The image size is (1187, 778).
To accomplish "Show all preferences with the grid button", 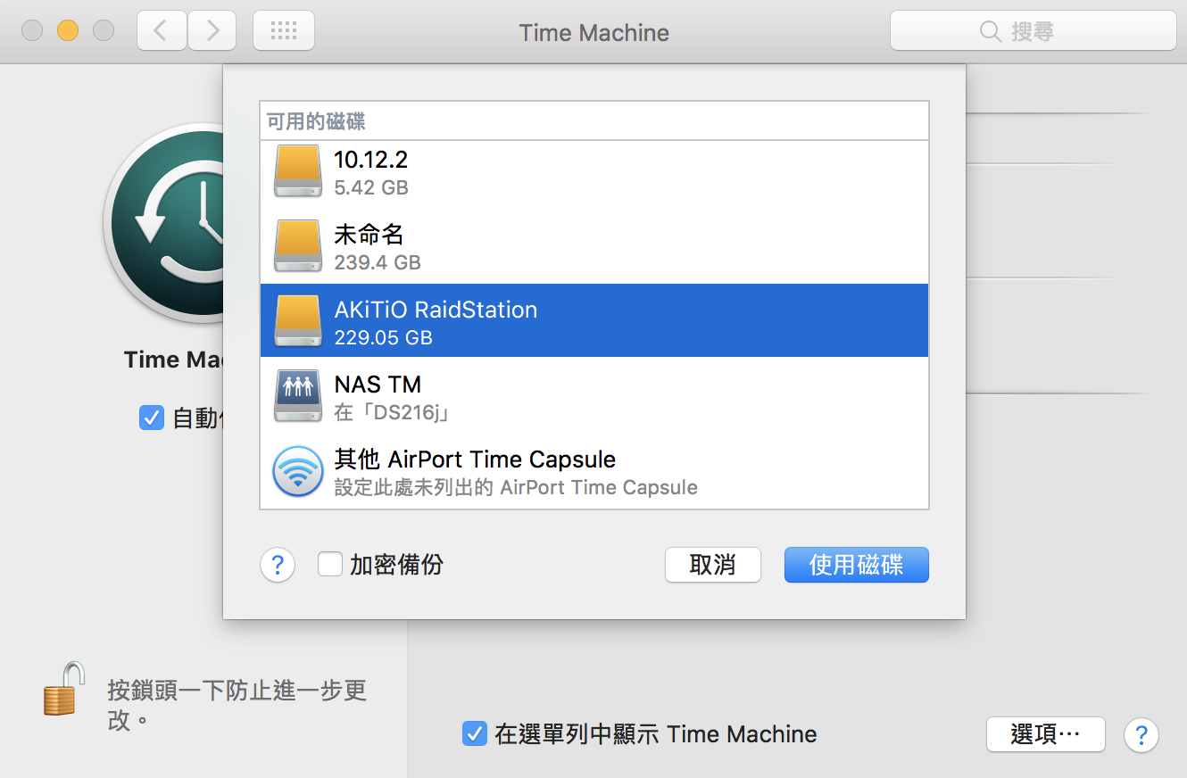I will click(283, 31).
